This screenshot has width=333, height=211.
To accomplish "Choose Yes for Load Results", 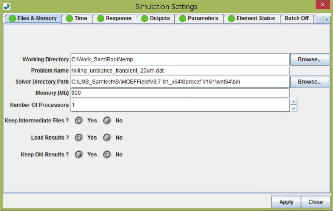I will tap(79, 138).
